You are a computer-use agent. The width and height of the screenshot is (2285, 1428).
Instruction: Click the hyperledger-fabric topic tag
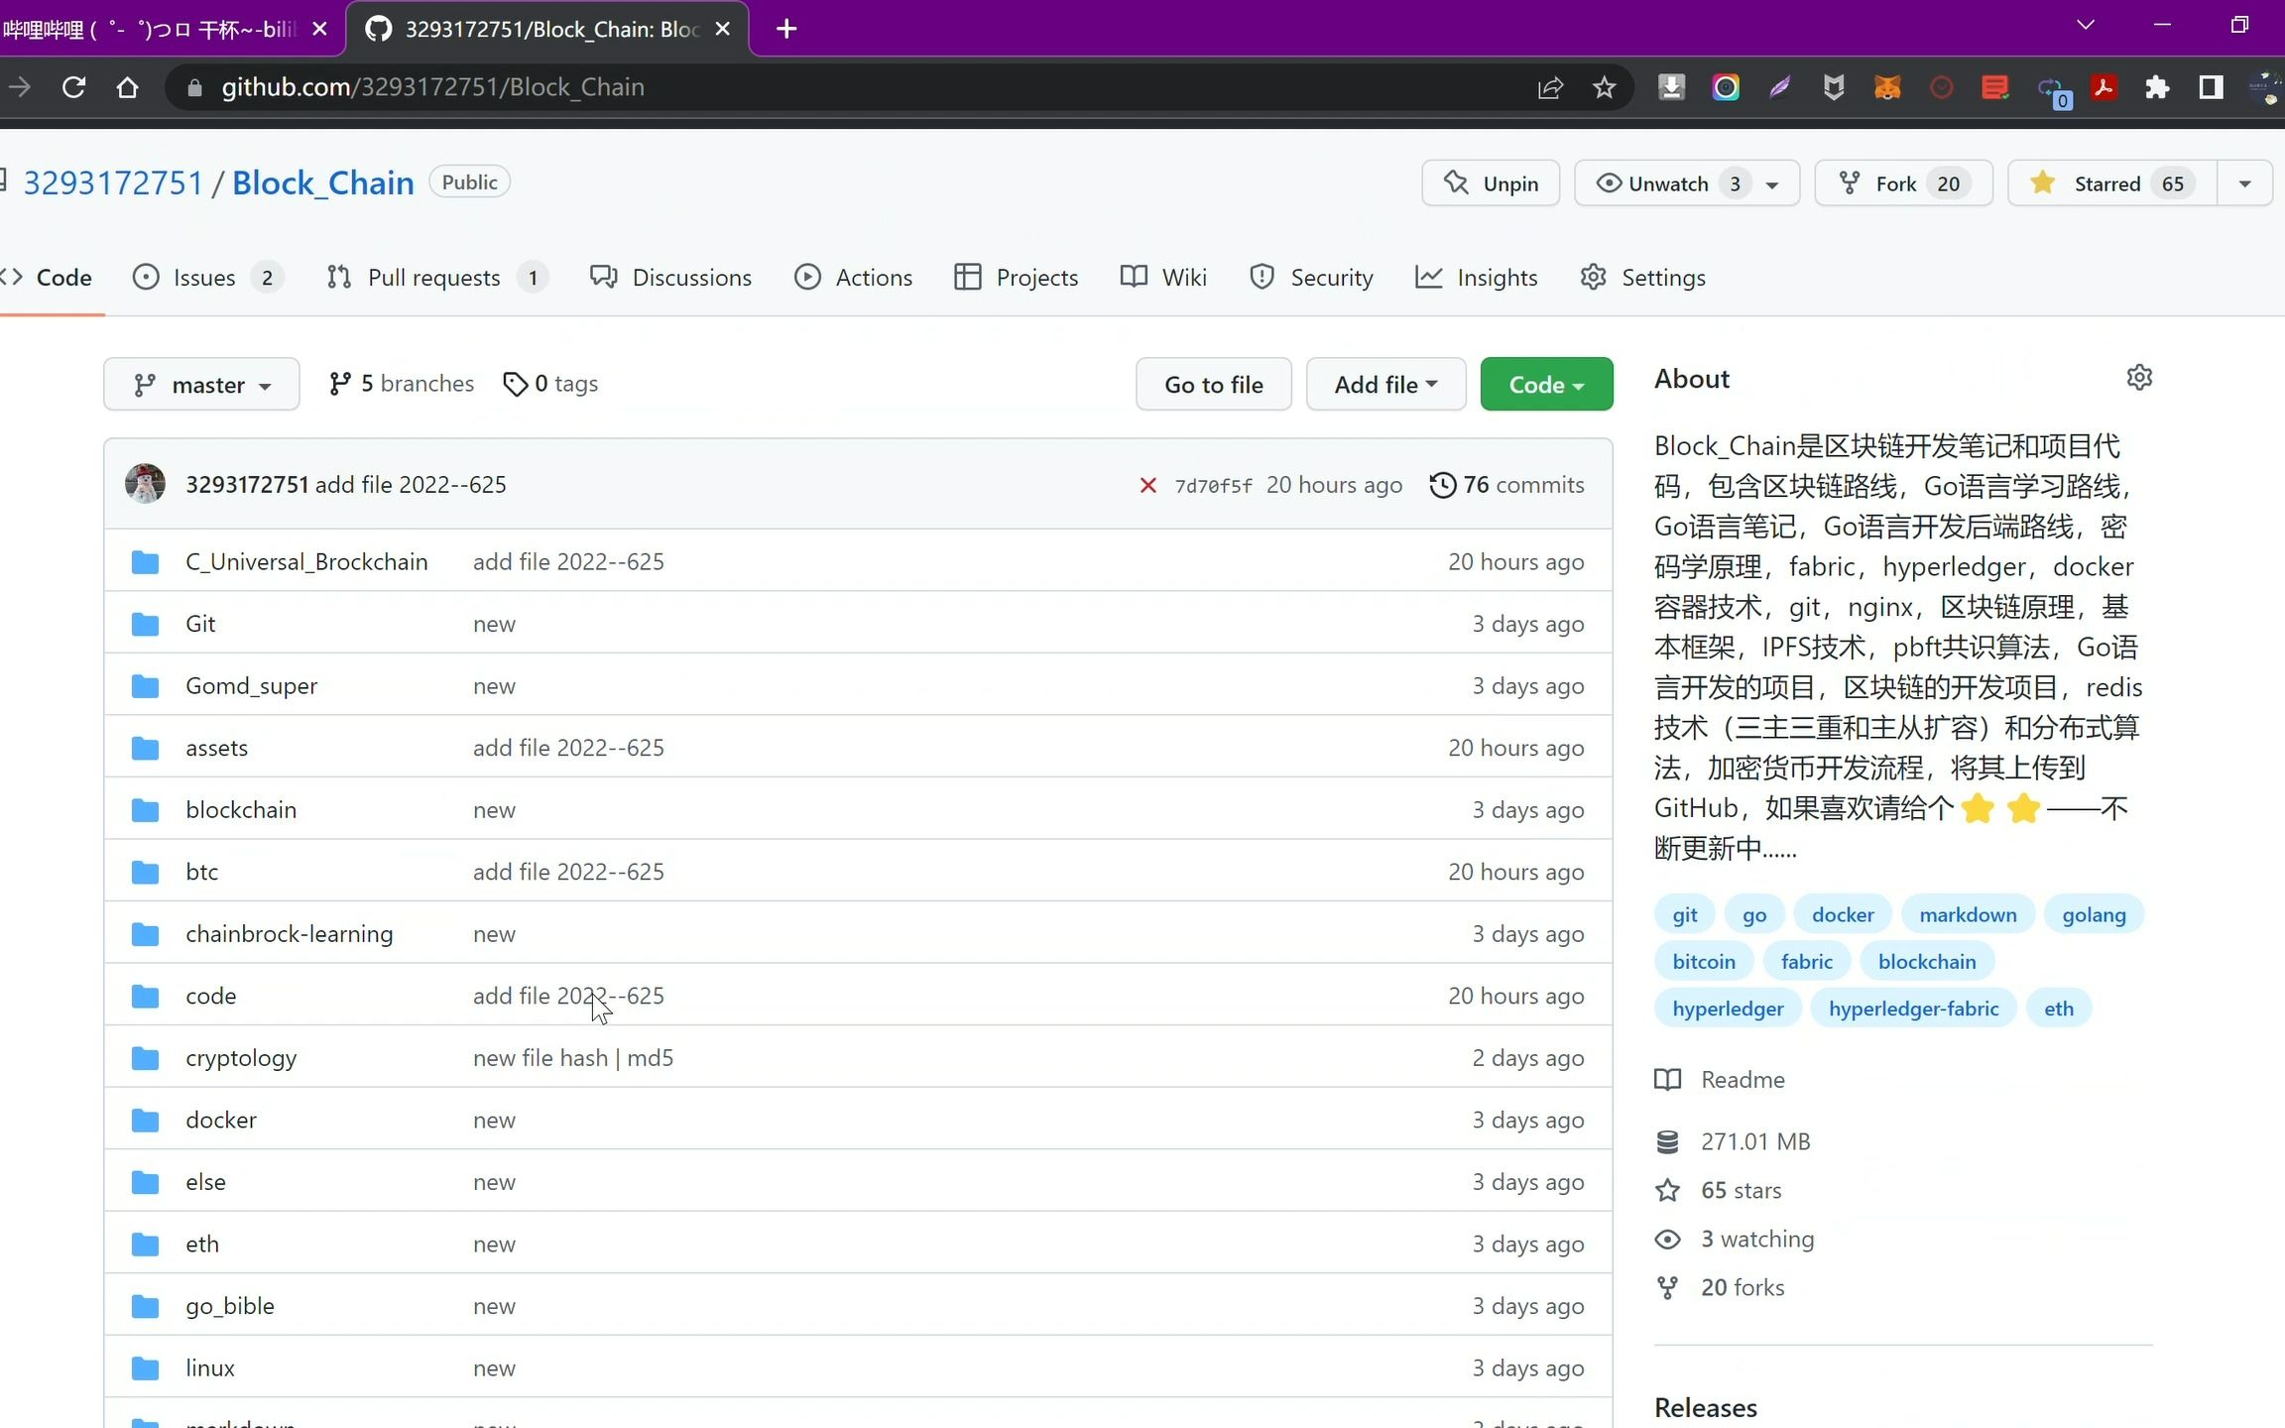[1913, 1009]
